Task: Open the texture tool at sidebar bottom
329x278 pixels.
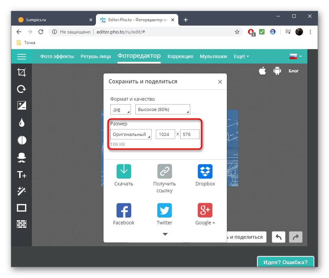Action: (21, 224)
